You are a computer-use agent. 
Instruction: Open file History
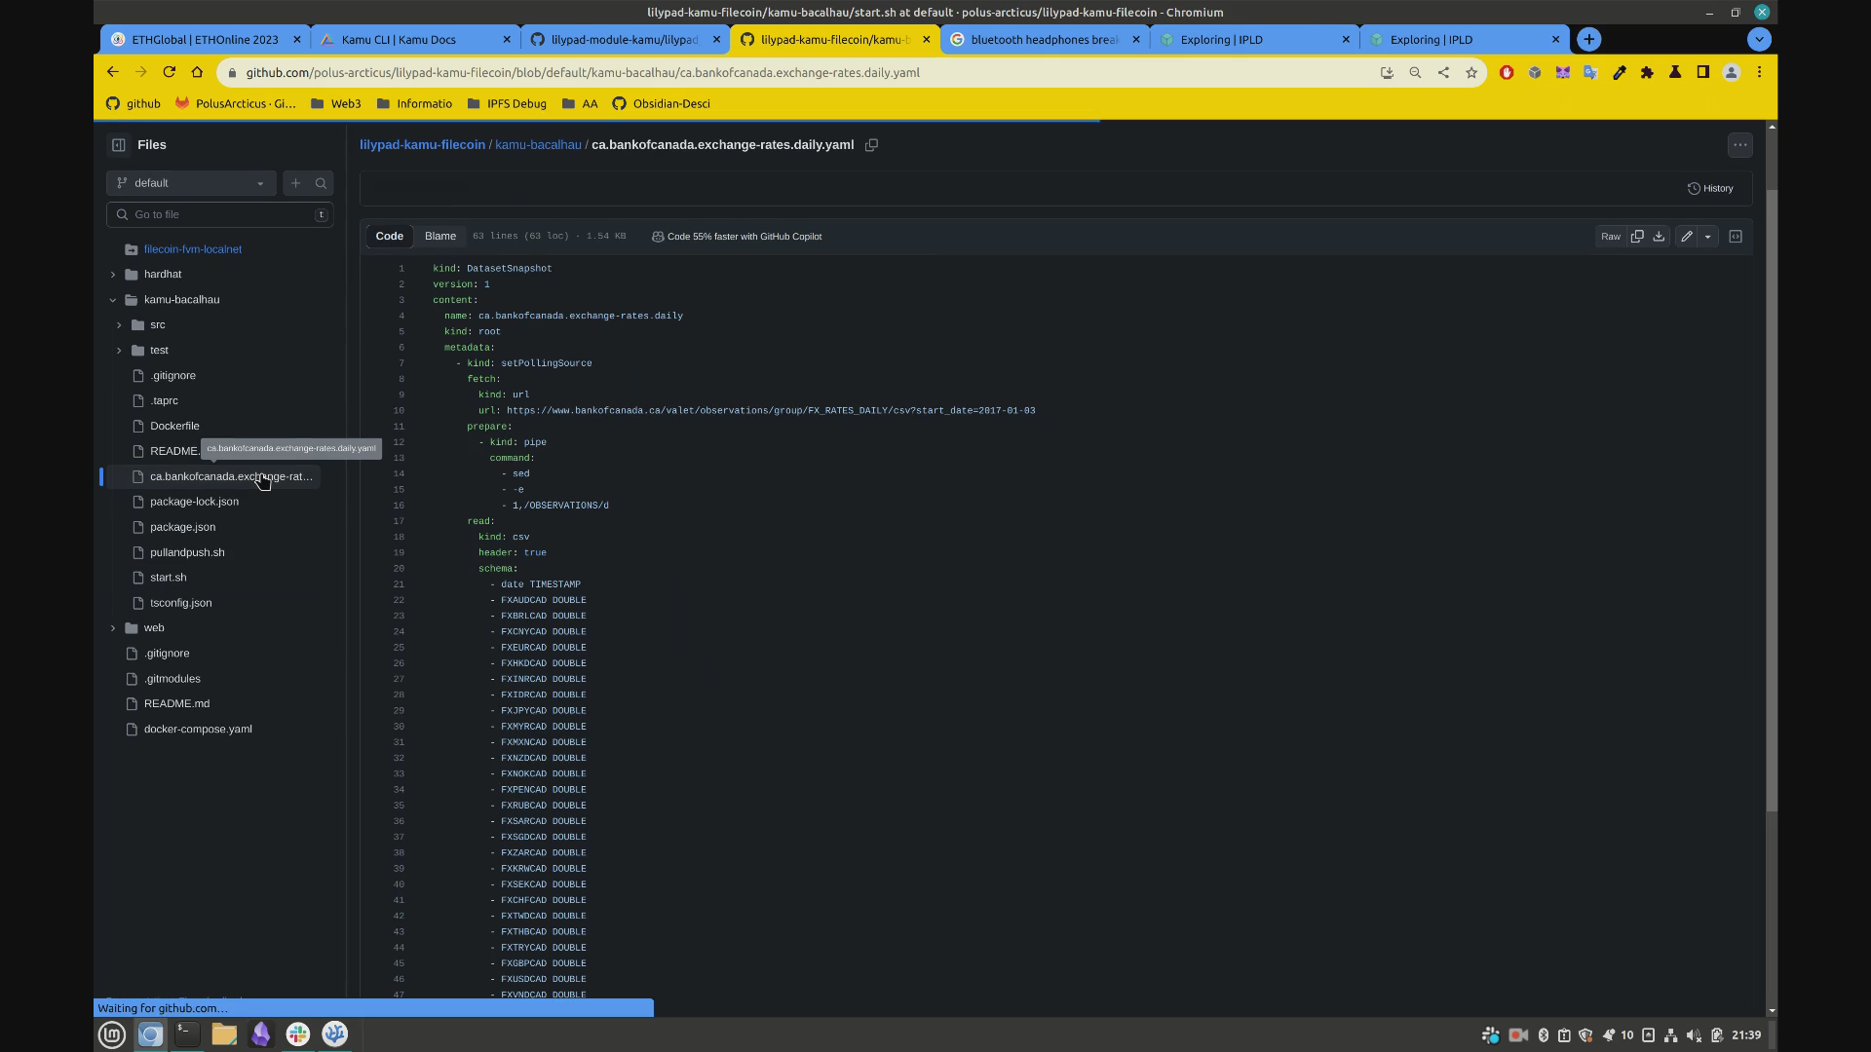[x=1710, y=189]
